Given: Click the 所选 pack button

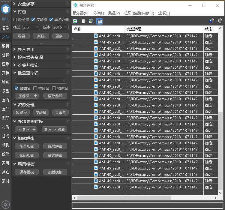Looking at the screenshot, I should [x=41, y=36].
